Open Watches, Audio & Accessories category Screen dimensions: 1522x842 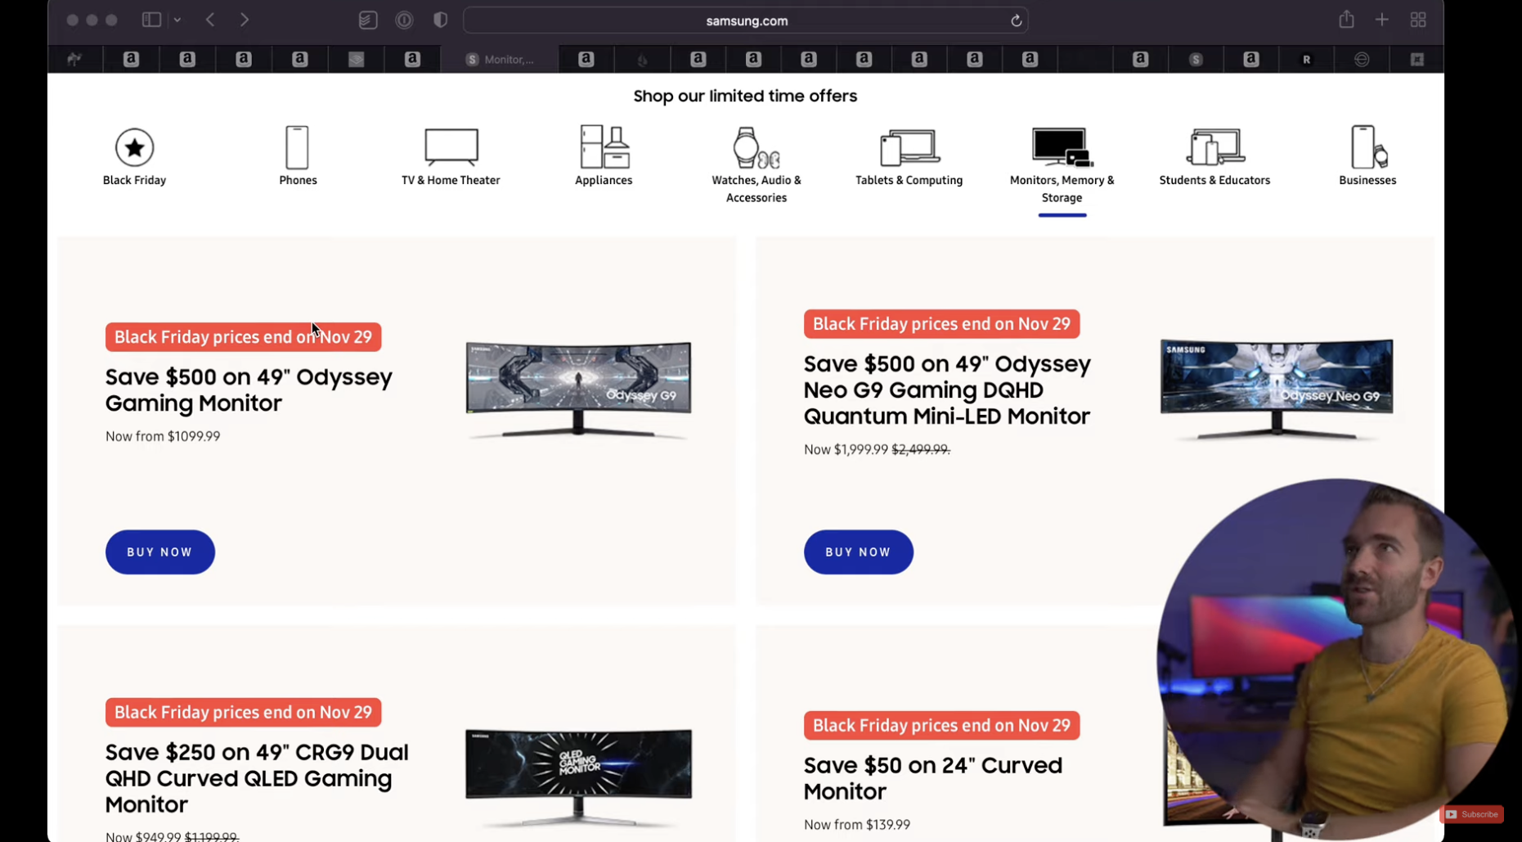point(756,147)
